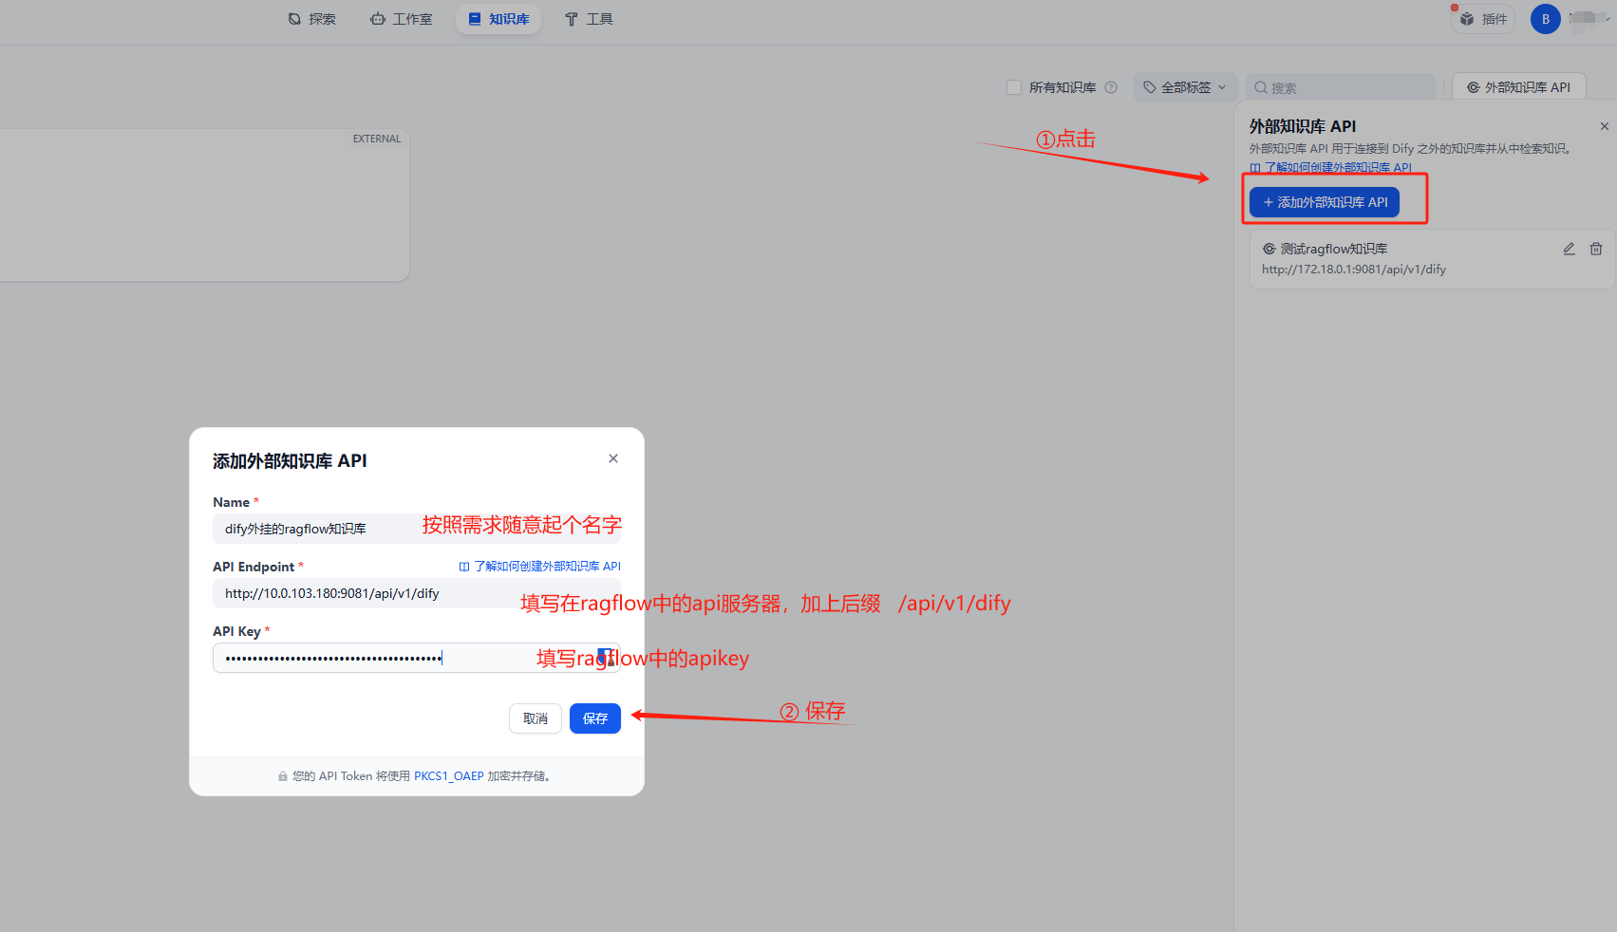The height and width of the screenshot is (932, 1617).
Task: Open the 探索 tab
Action: [312, 19]
